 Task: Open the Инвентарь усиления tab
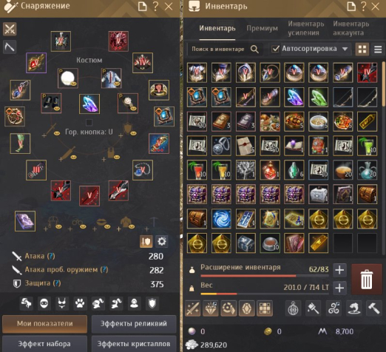[306, 28]
